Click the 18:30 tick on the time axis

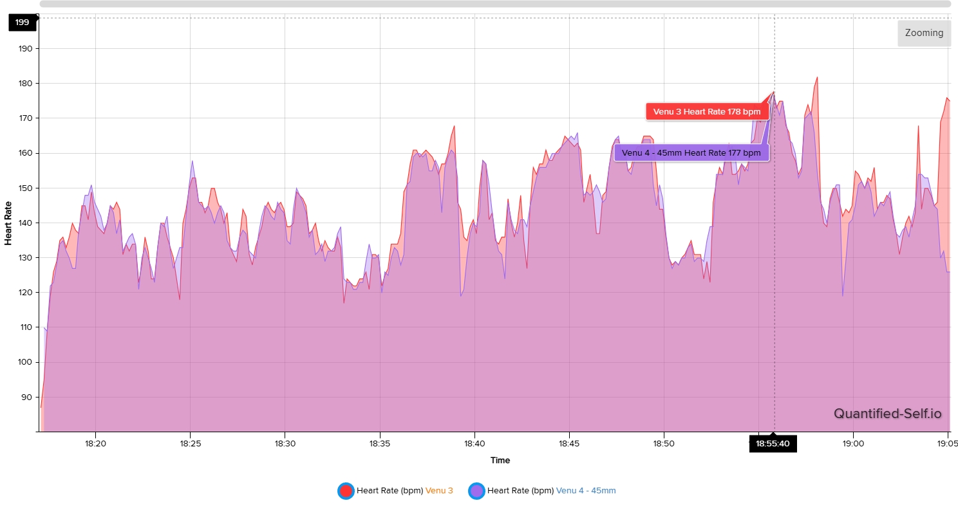point(285,444)
